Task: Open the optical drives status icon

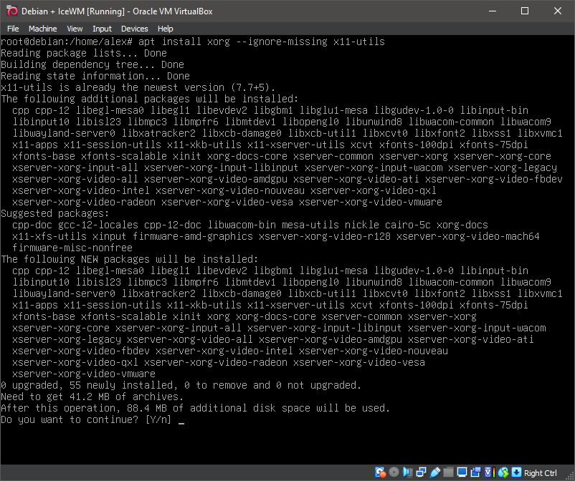Action: [x=394, y=472]
